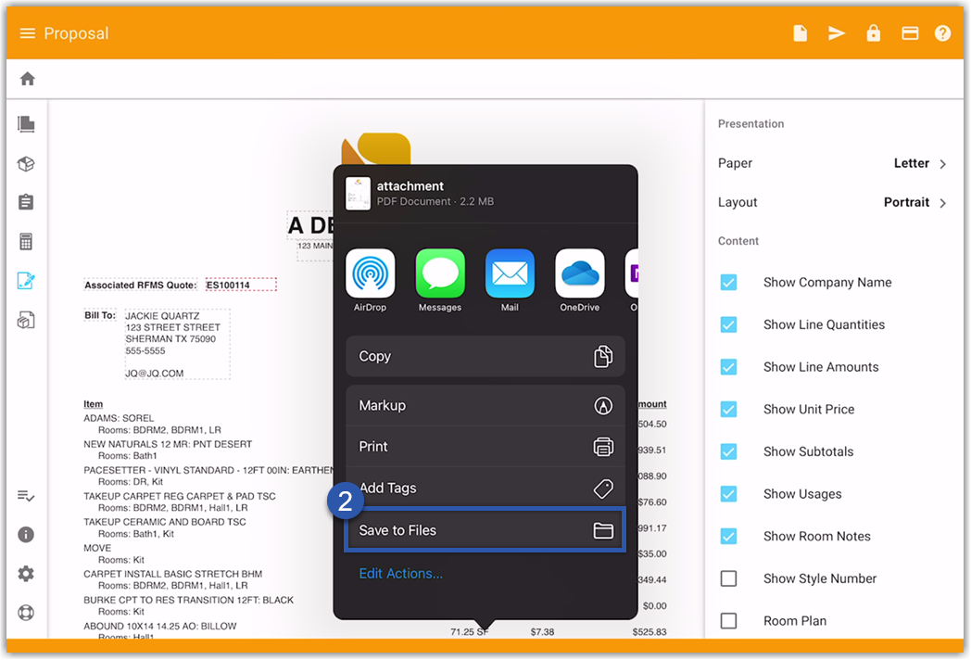Expand Paper Letter chevron
Image resolution: width=971 pixels, height=660 pixels.
(942, 163)
